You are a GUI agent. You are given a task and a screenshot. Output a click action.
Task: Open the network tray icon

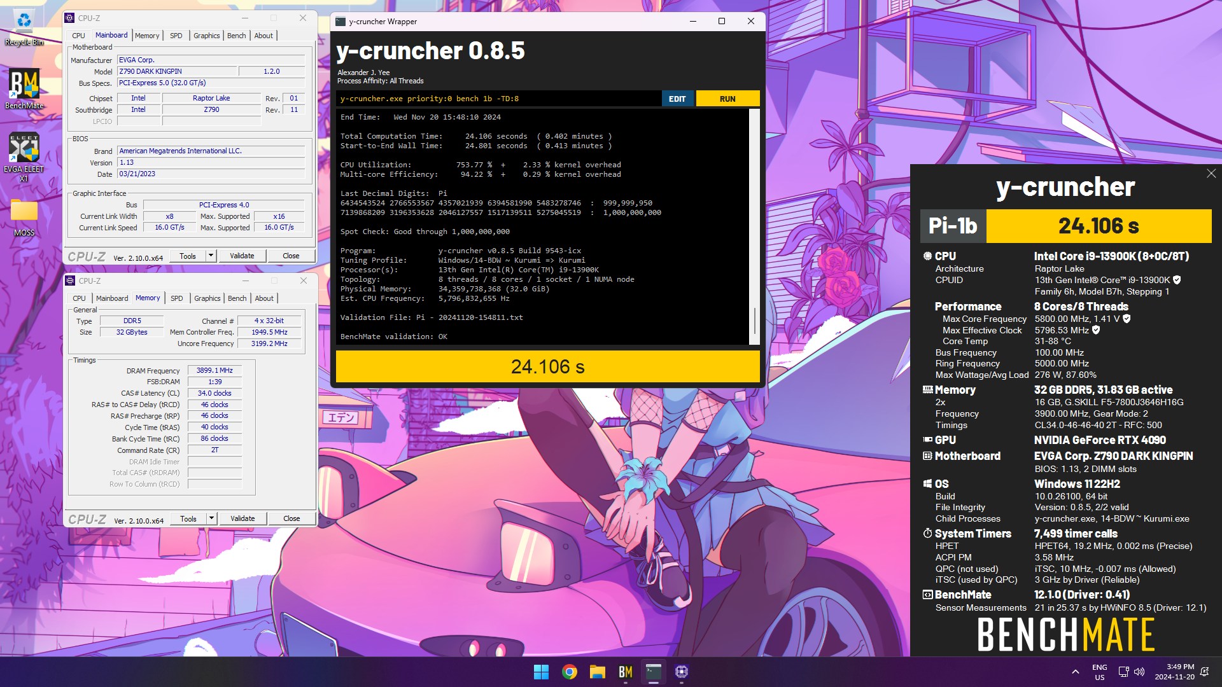pos(1123,672)
